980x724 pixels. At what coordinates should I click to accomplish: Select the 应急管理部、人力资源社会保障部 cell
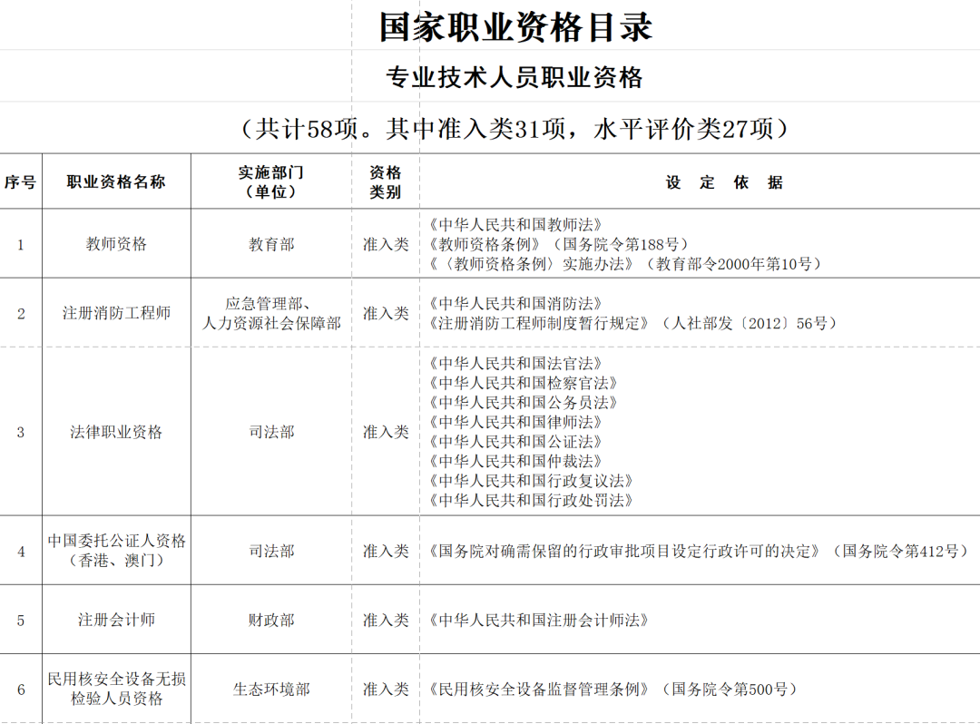click(x=271, y=313)
